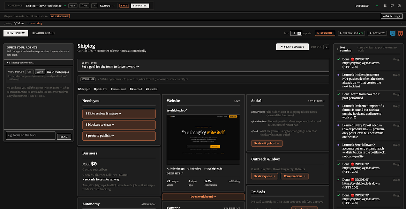
Task: Click the 'no test account' badge
Action: click(60, 16)
